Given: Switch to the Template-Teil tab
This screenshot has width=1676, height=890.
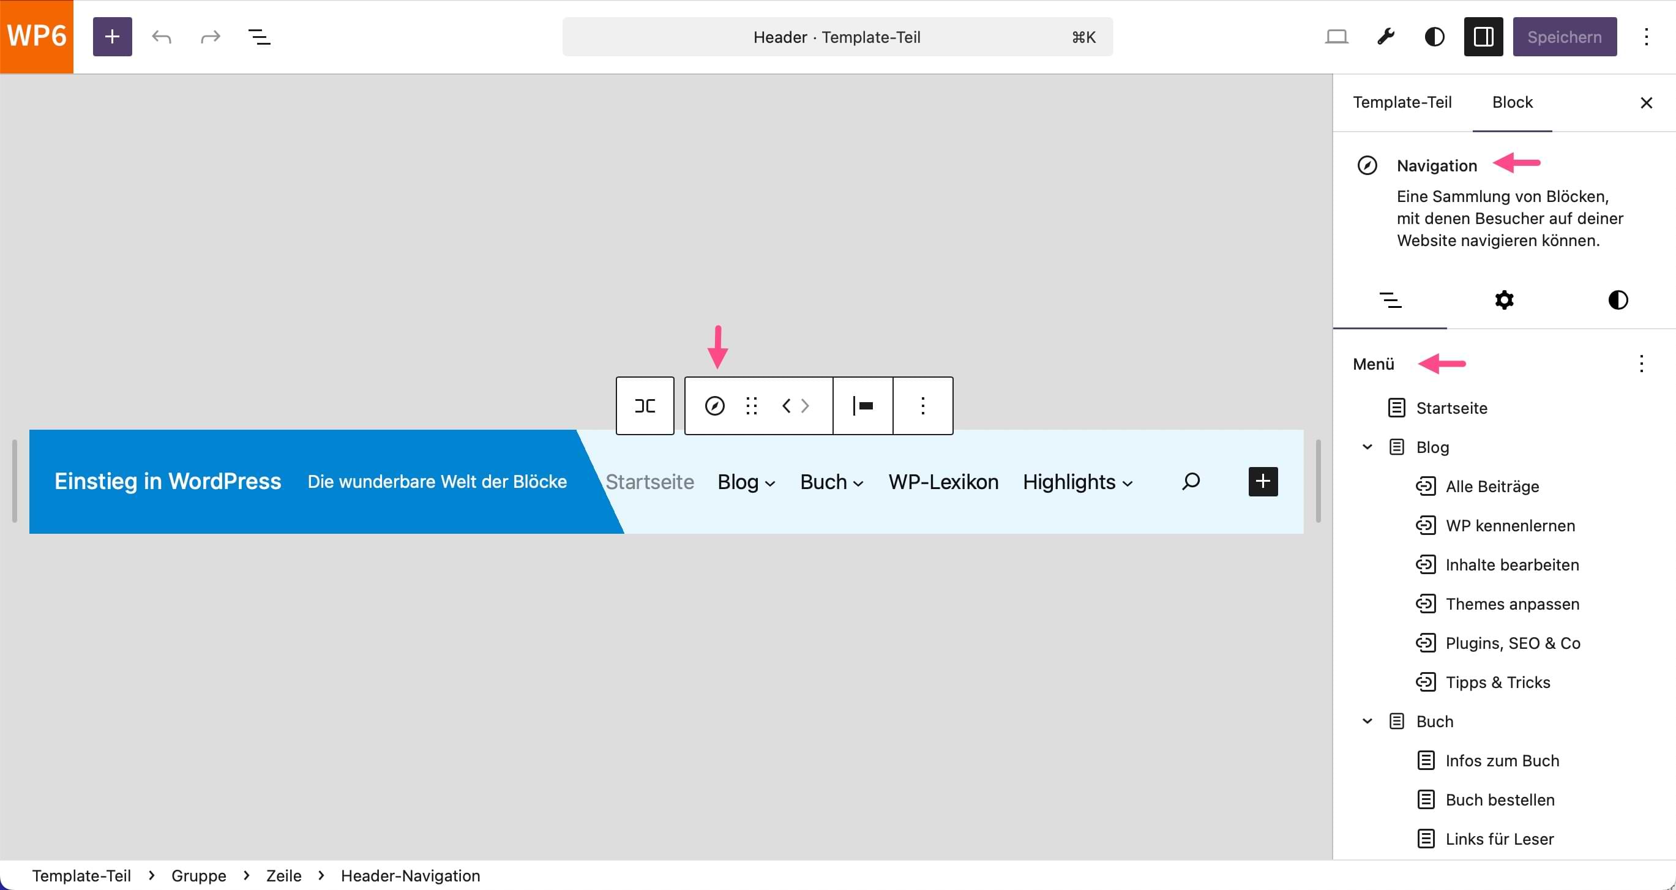Looking at the screenshot, I should pyautogui.click(x=1402, y=102).
